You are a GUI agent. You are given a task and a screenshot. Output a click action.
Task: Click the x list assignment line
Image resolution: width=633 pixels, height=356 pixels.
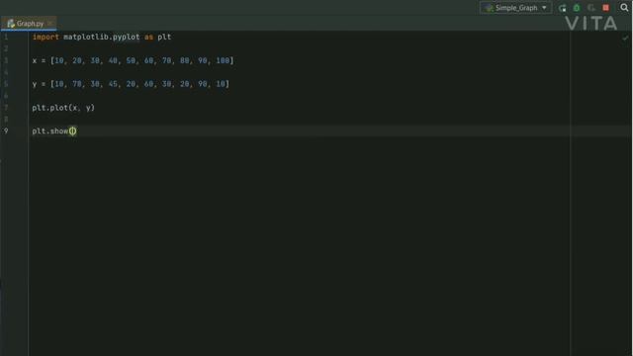(133, 60)
